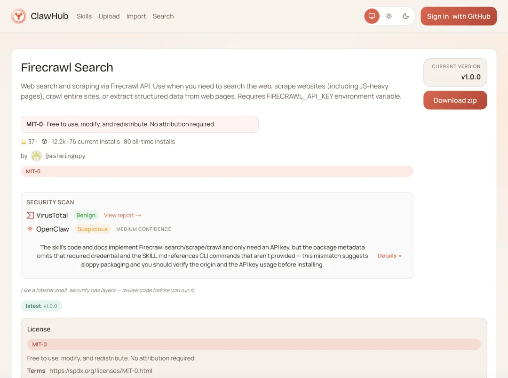Image resolution: width=508 pixels, height=378 pixels.
Task: Click the lobster shell security tagline
Action: (x=108, y=290)
